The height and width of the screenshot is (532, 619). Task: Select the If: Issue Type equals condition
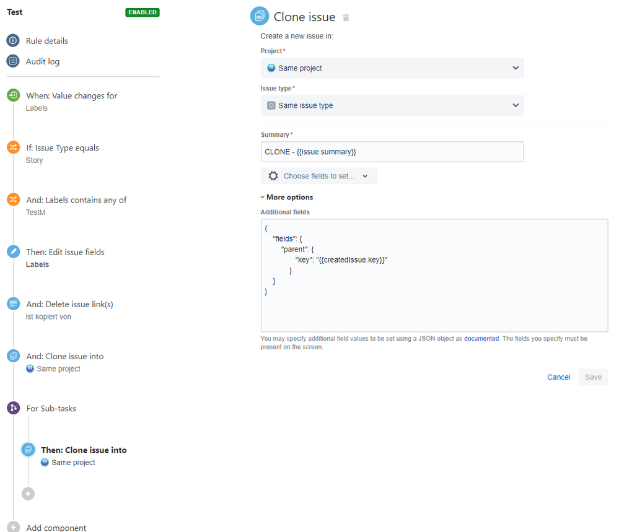[63, 148]
